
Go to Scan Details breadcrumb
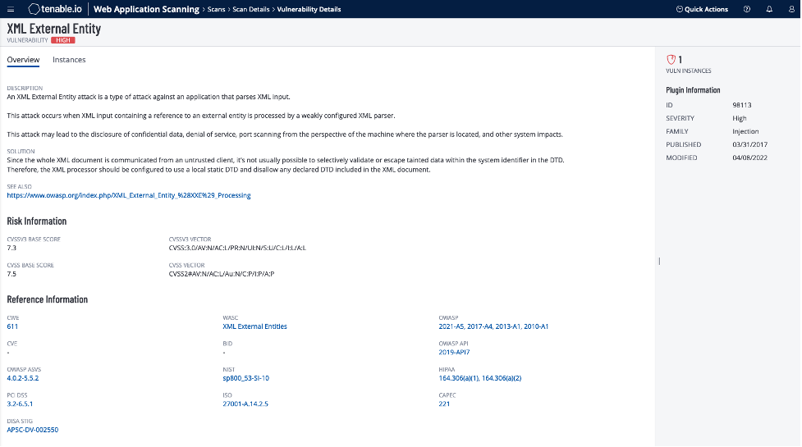[x=251, y=9]
